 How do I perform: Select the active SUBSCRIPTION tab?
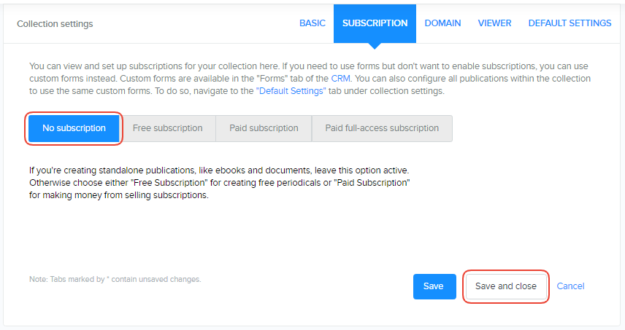375,23
